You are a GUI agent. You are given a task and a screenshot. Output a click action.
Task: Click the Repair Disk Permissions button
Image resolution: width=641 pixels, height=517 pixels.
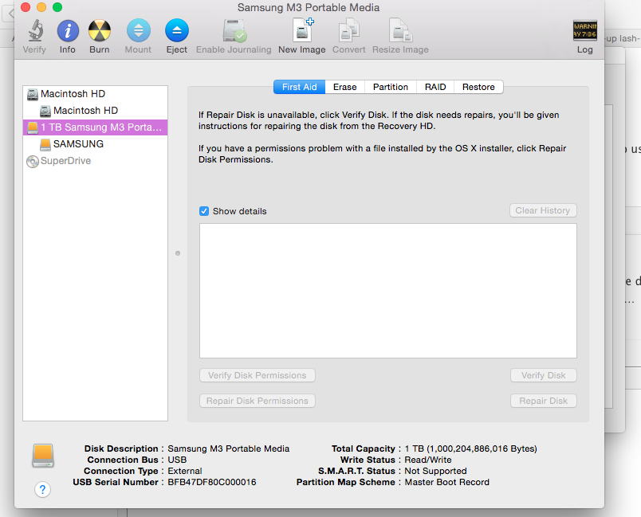(x=258, y=401)
